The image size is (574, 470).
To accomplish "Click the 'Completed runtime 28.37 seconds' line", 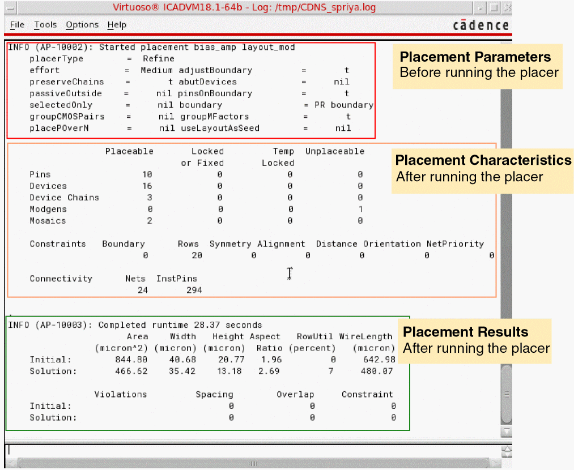I will coord(180,325).
